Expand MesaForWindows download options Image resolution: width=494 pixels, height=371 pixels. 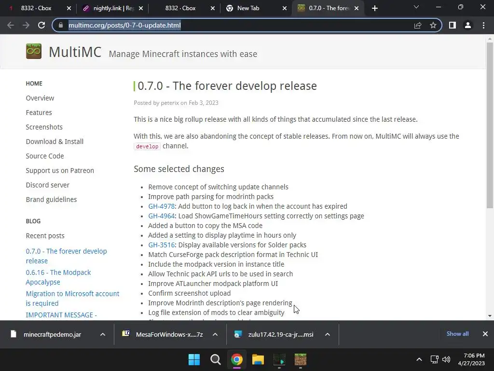pos(215,334)
